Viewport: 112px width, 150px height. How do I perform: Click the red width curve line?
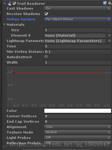pyautogui.click(x=59, y=73)
